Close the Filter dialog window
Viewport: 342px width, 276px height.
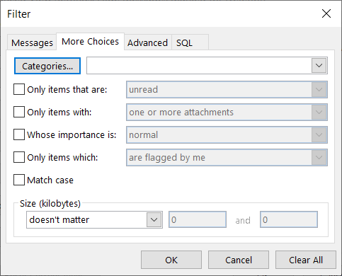pyautogui.click(x=326, y=13)
